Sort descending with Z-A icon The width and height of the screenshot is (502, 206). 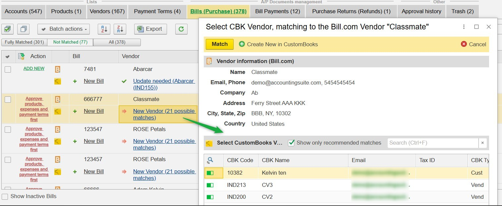click(x=120, y=29)
